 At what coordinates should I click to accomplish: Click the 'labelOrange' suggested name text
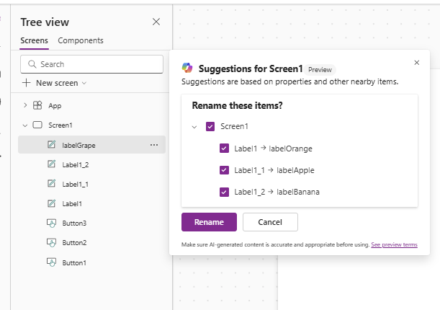tap(290, 149)
